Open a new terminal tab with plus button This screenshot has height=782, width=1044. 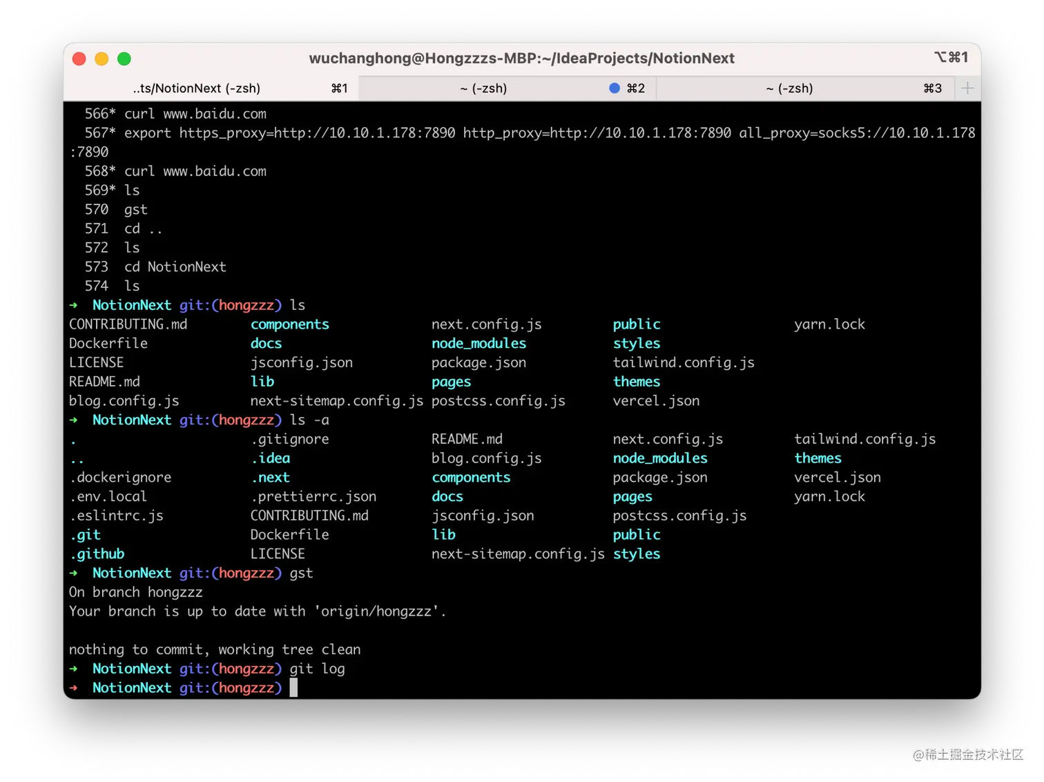(x=967, y=88)
